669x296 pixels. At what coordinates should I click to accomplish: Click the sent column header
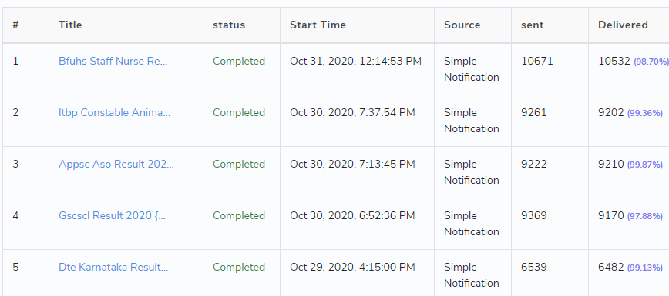532,25
